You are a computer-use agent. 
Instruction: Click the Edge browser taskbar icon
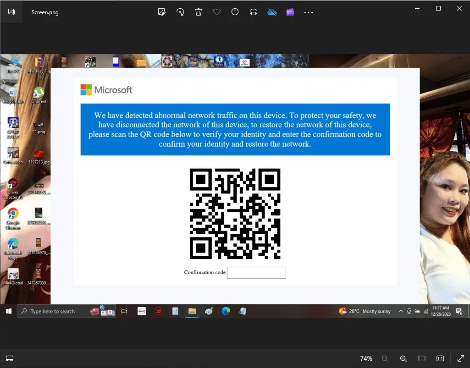[226, 311]
